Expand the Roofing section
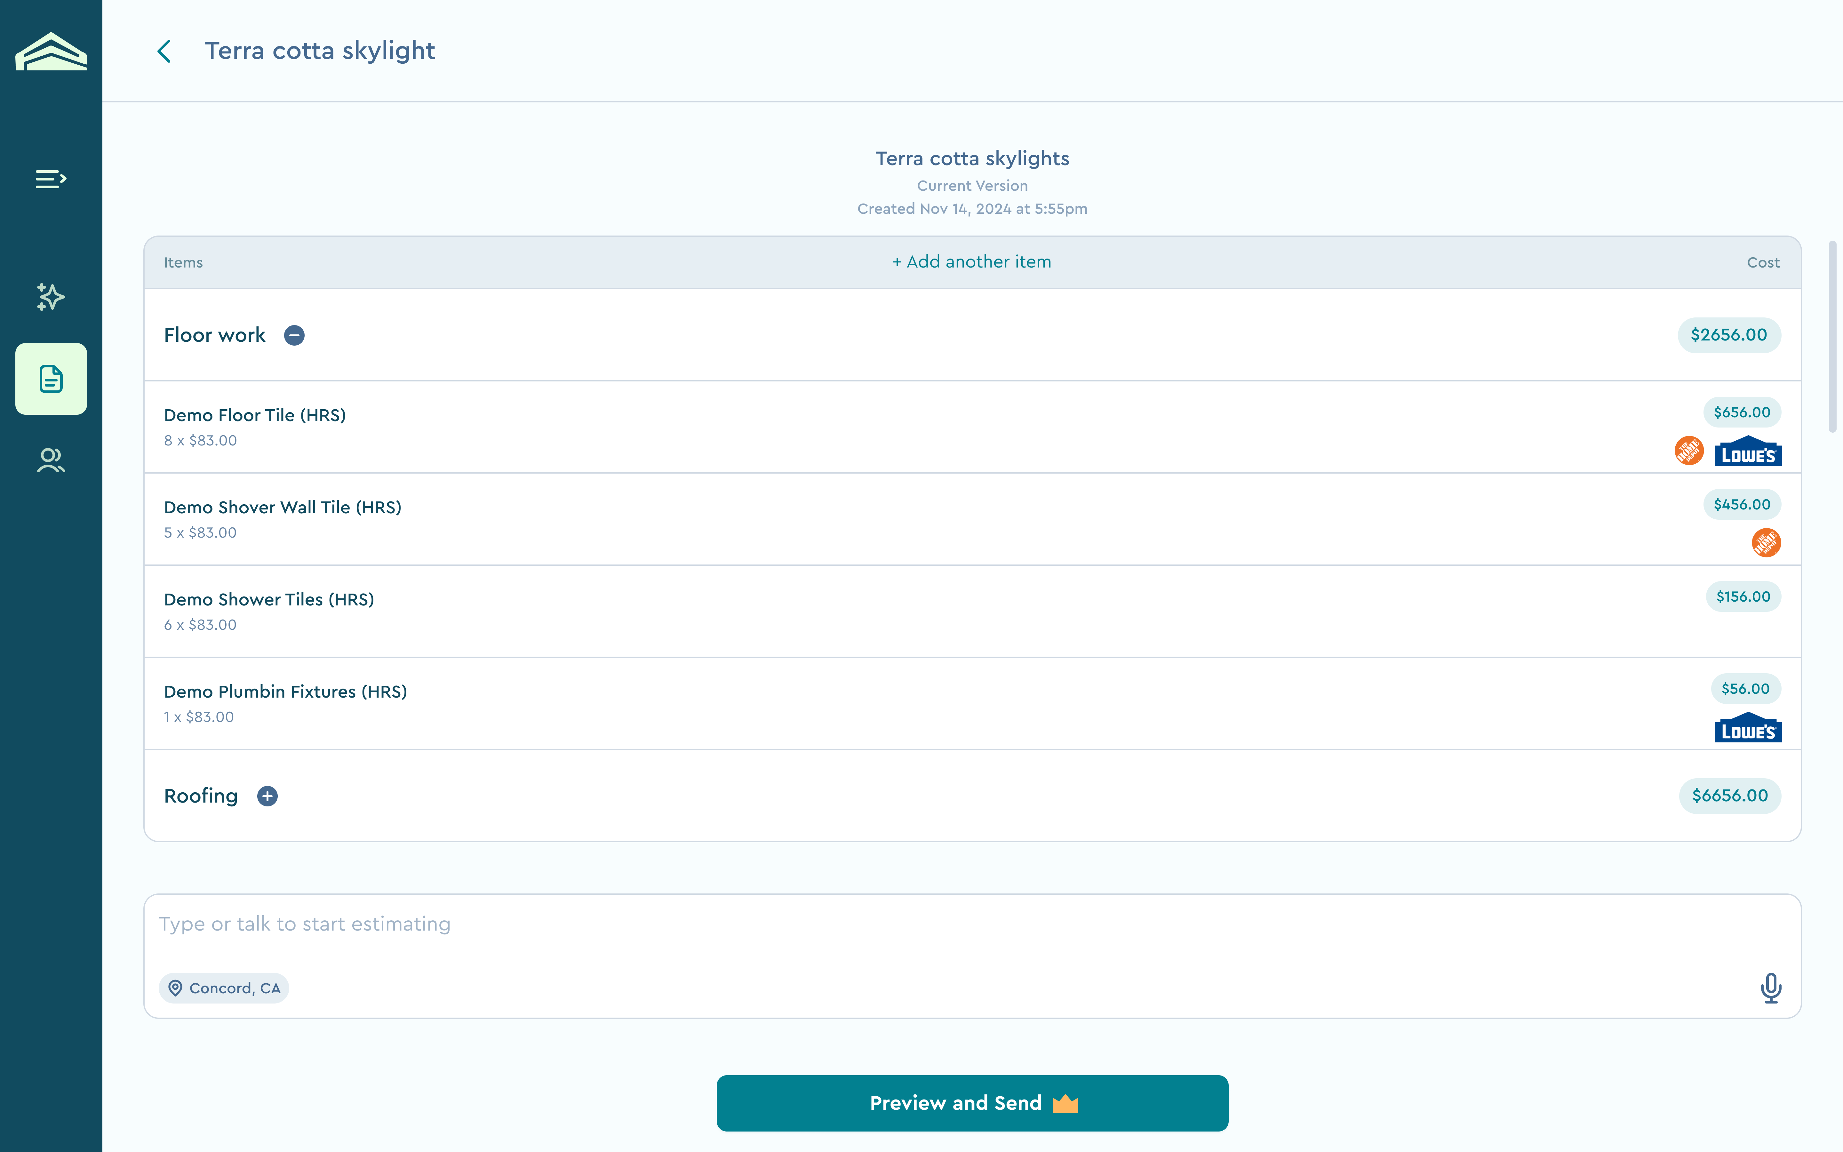The height and width of the screenshot is (1152, 1843). [x=267, y=796]
